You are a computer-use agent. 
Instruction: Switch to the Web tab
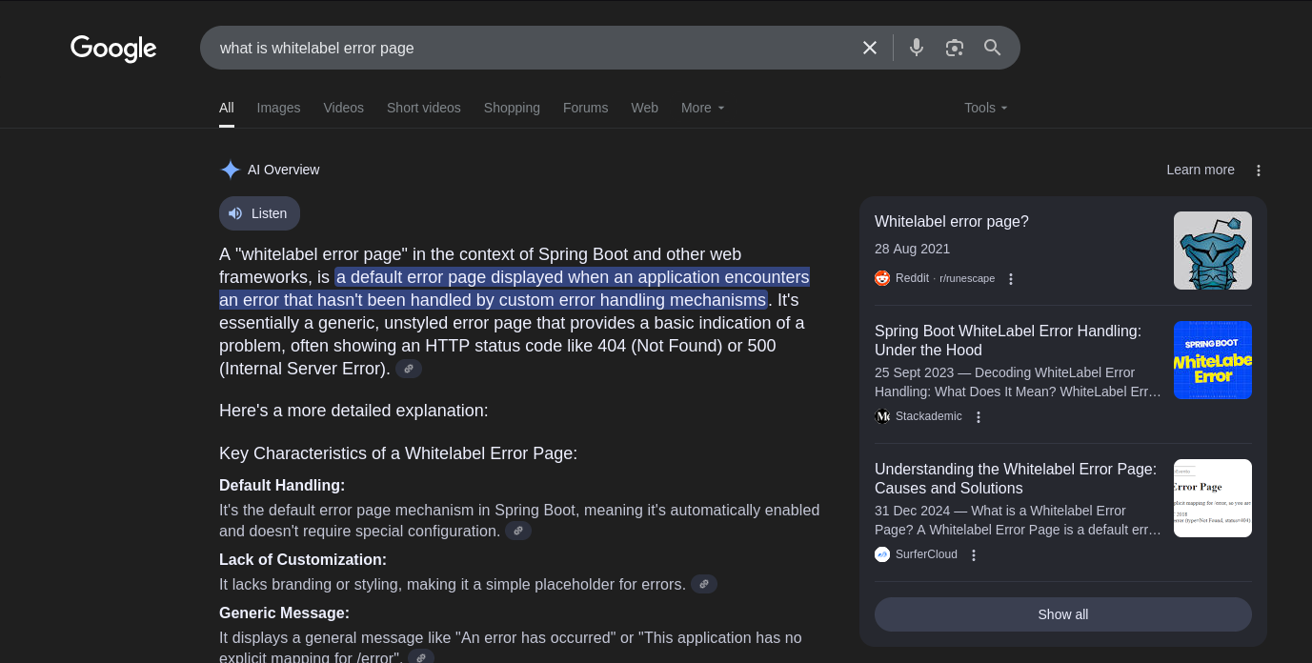tap(645, 108)
